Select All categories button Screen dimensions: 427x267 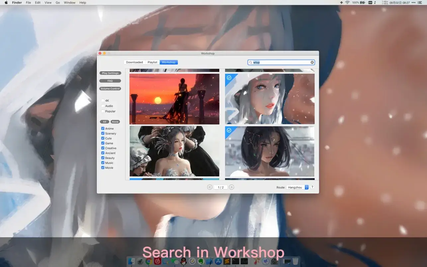[105, 122]
